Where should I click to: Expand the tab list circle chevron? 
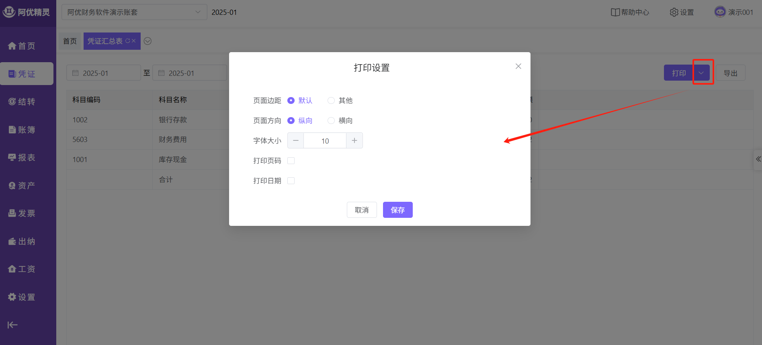(147, 41)
